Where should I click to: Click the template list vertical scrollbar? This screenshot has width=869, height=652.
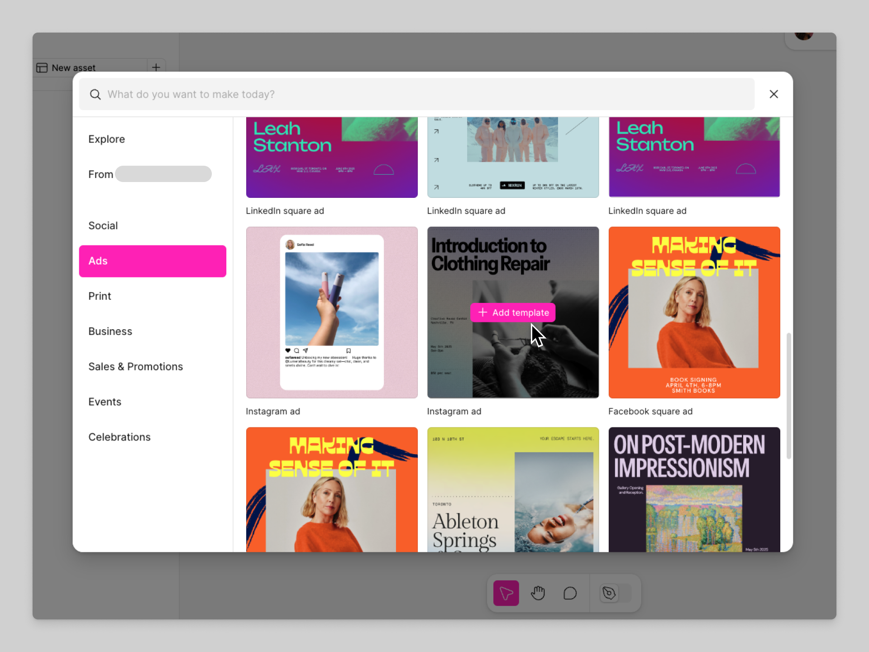coord(788,396)
